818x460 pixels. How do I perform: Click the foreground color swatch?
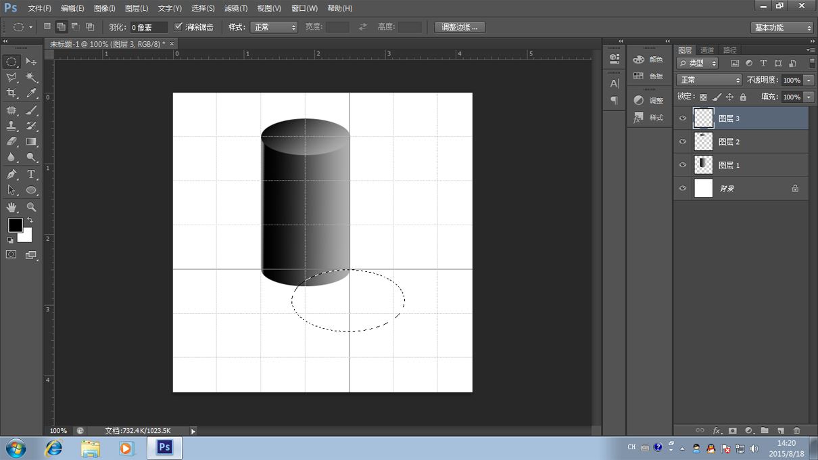(x=15, y=225)
